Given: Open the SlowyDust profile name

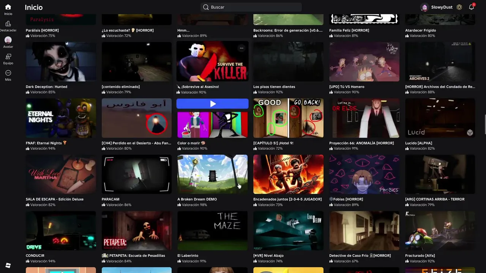Looking at the screenshot, I should pos(442,7).
